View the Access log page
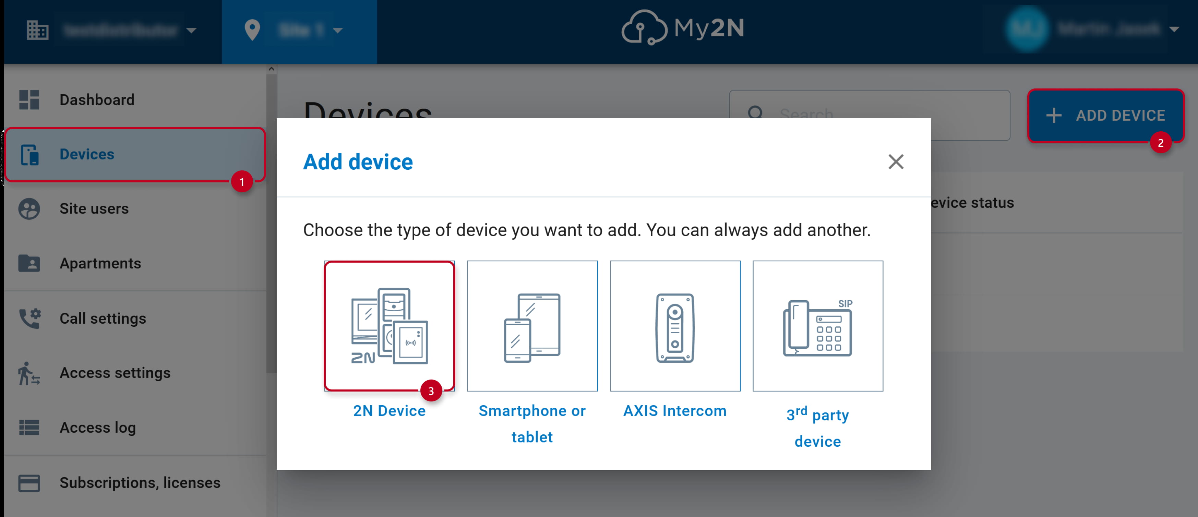Screen dimensions: 1198x517 pos(135,427)
